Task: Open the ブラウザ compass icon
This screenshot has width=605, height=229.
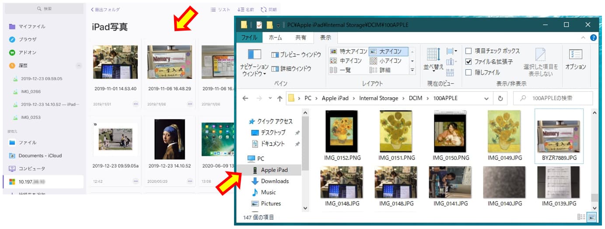Action: coord(12,39)
